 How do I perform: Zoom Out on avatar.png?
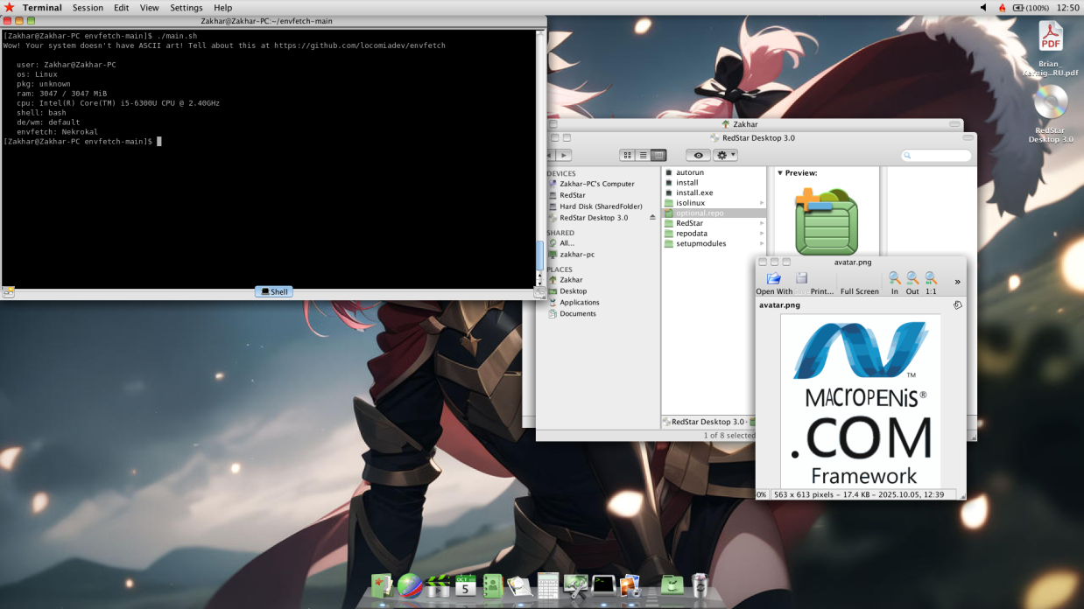point(912,283)
